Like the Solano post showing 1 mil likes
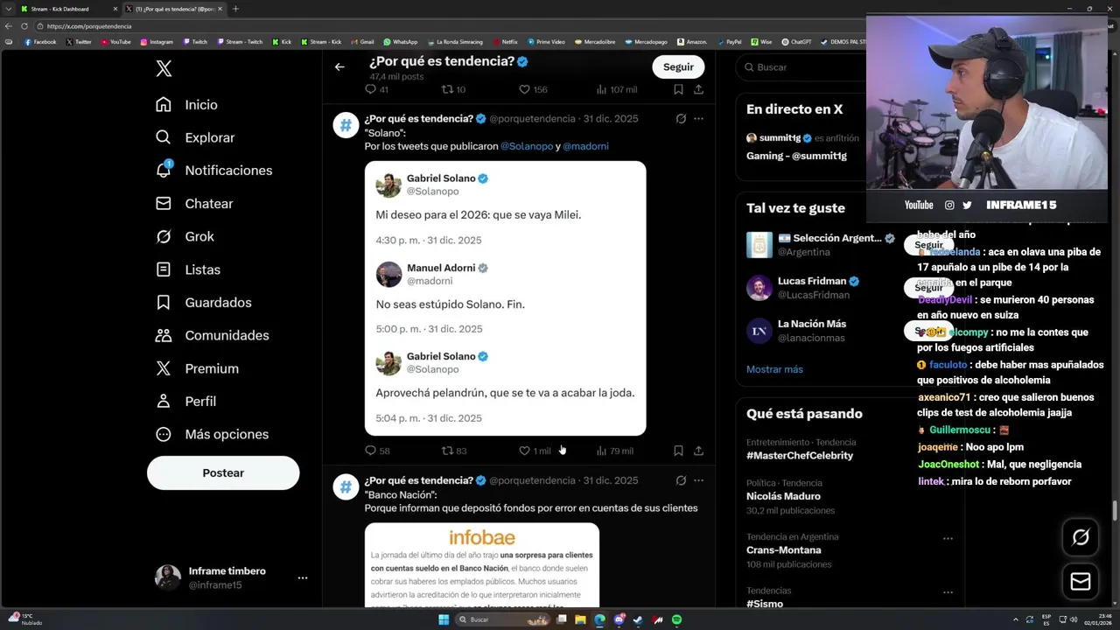 [535, 451]
